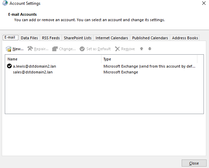Switch to SharePoint Lists tab
The height and width of the screenshot is (168, 209).
click(x=78, y=38)
